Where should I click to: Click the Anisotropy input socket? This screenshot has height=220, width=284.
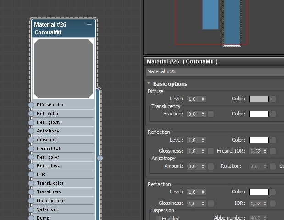31,131
